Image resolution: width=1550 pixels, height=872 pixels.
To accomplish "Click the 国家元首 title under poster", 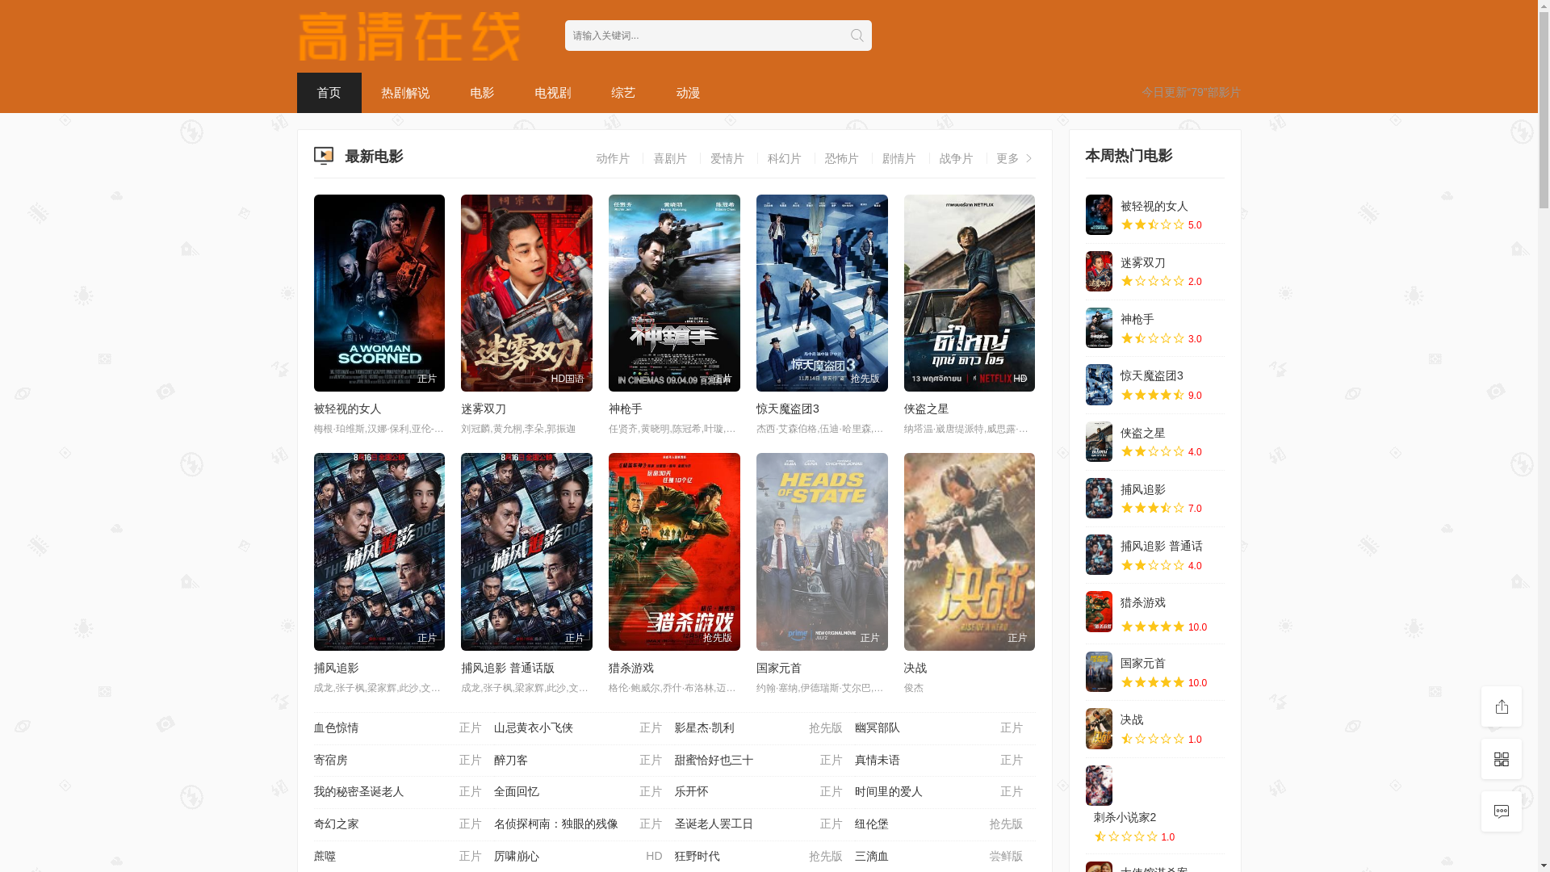I will [779, 669].
